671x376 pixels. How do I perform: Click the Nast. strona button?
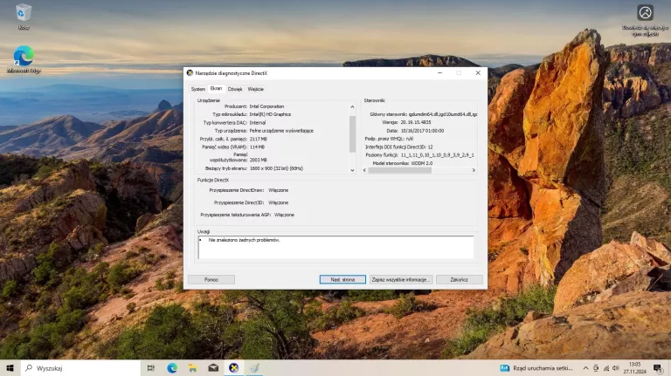[x=342, y=279]
